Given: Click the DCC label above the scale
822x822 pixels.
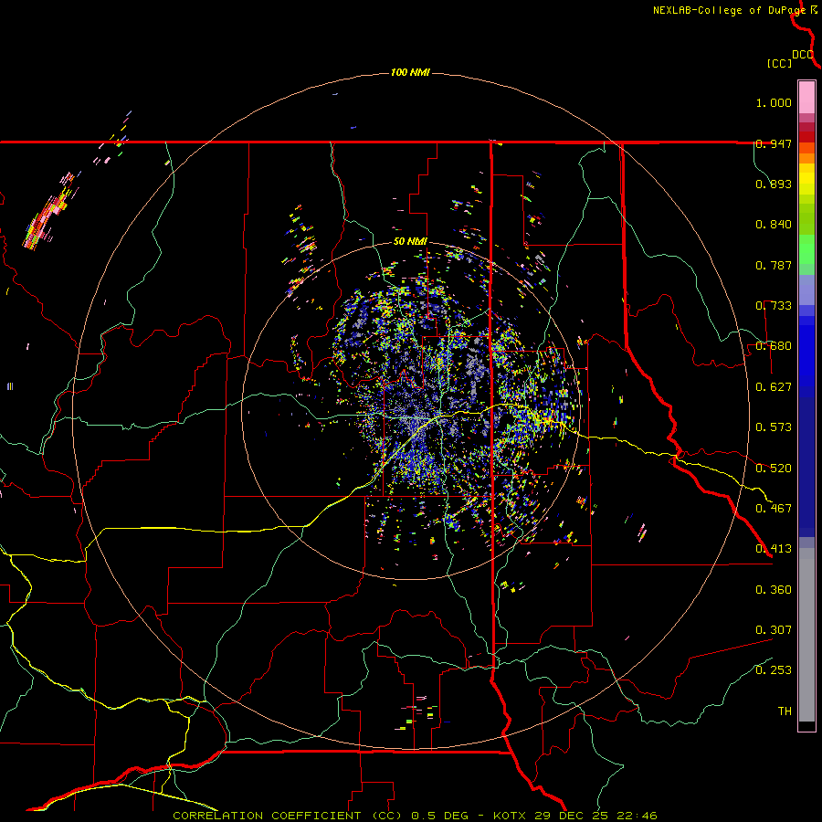Looking at the screenshot, I should click(x=803, y=55).
